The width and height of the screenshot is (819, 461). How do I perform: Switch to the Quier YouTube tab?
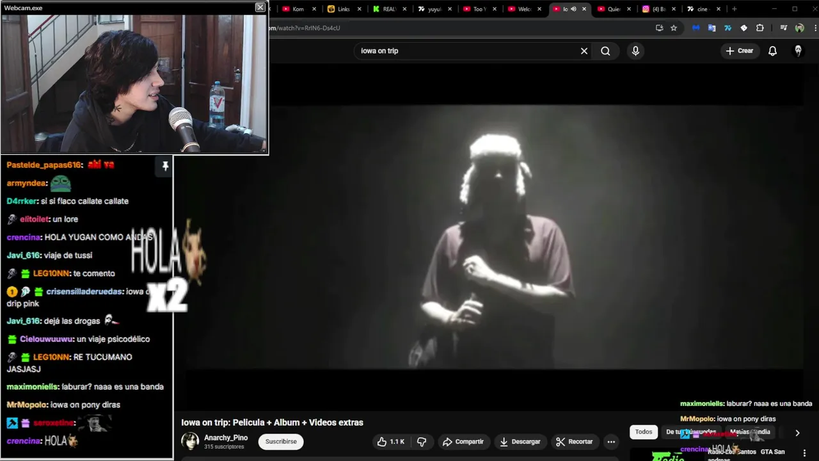(x=614, y=9)
